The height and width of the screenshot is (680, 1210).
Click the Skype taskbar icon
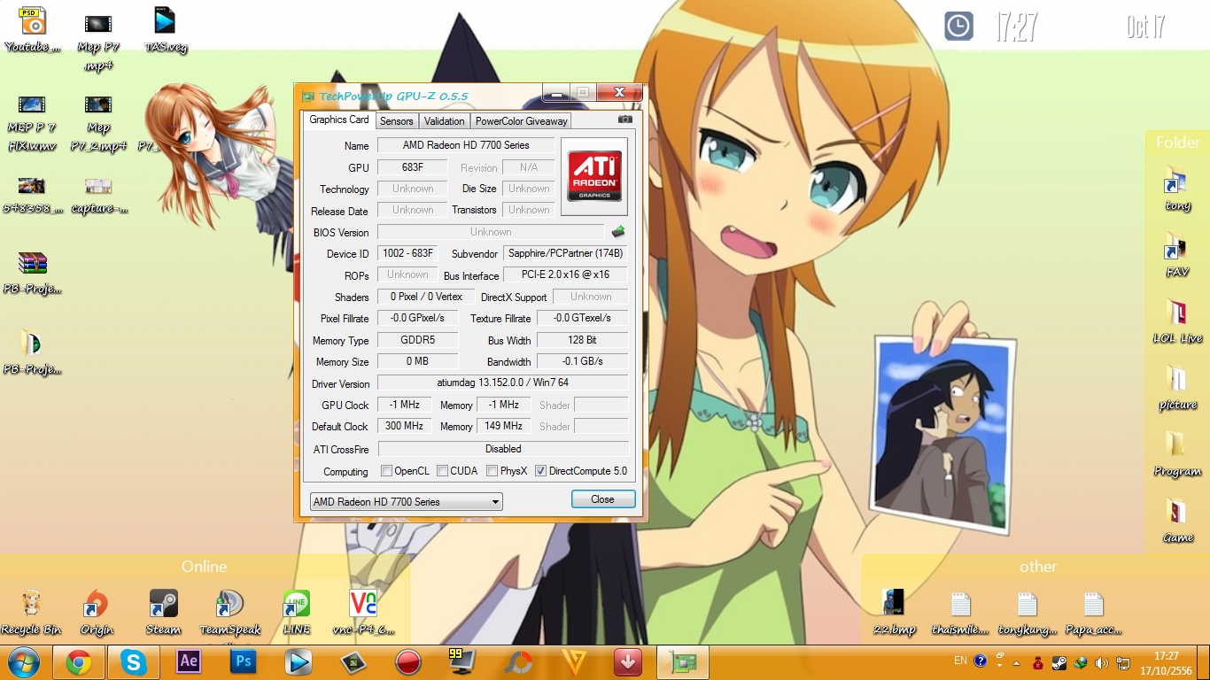tap(134, 661)
